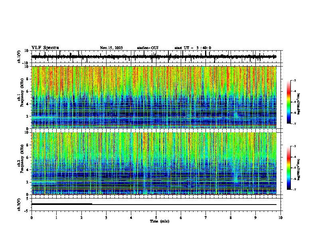This screenshot has height=244, width=316.
Task: Click the ch.2 color bar log(PSD) label
Action: pyautogui.click(x=299, y=169)
